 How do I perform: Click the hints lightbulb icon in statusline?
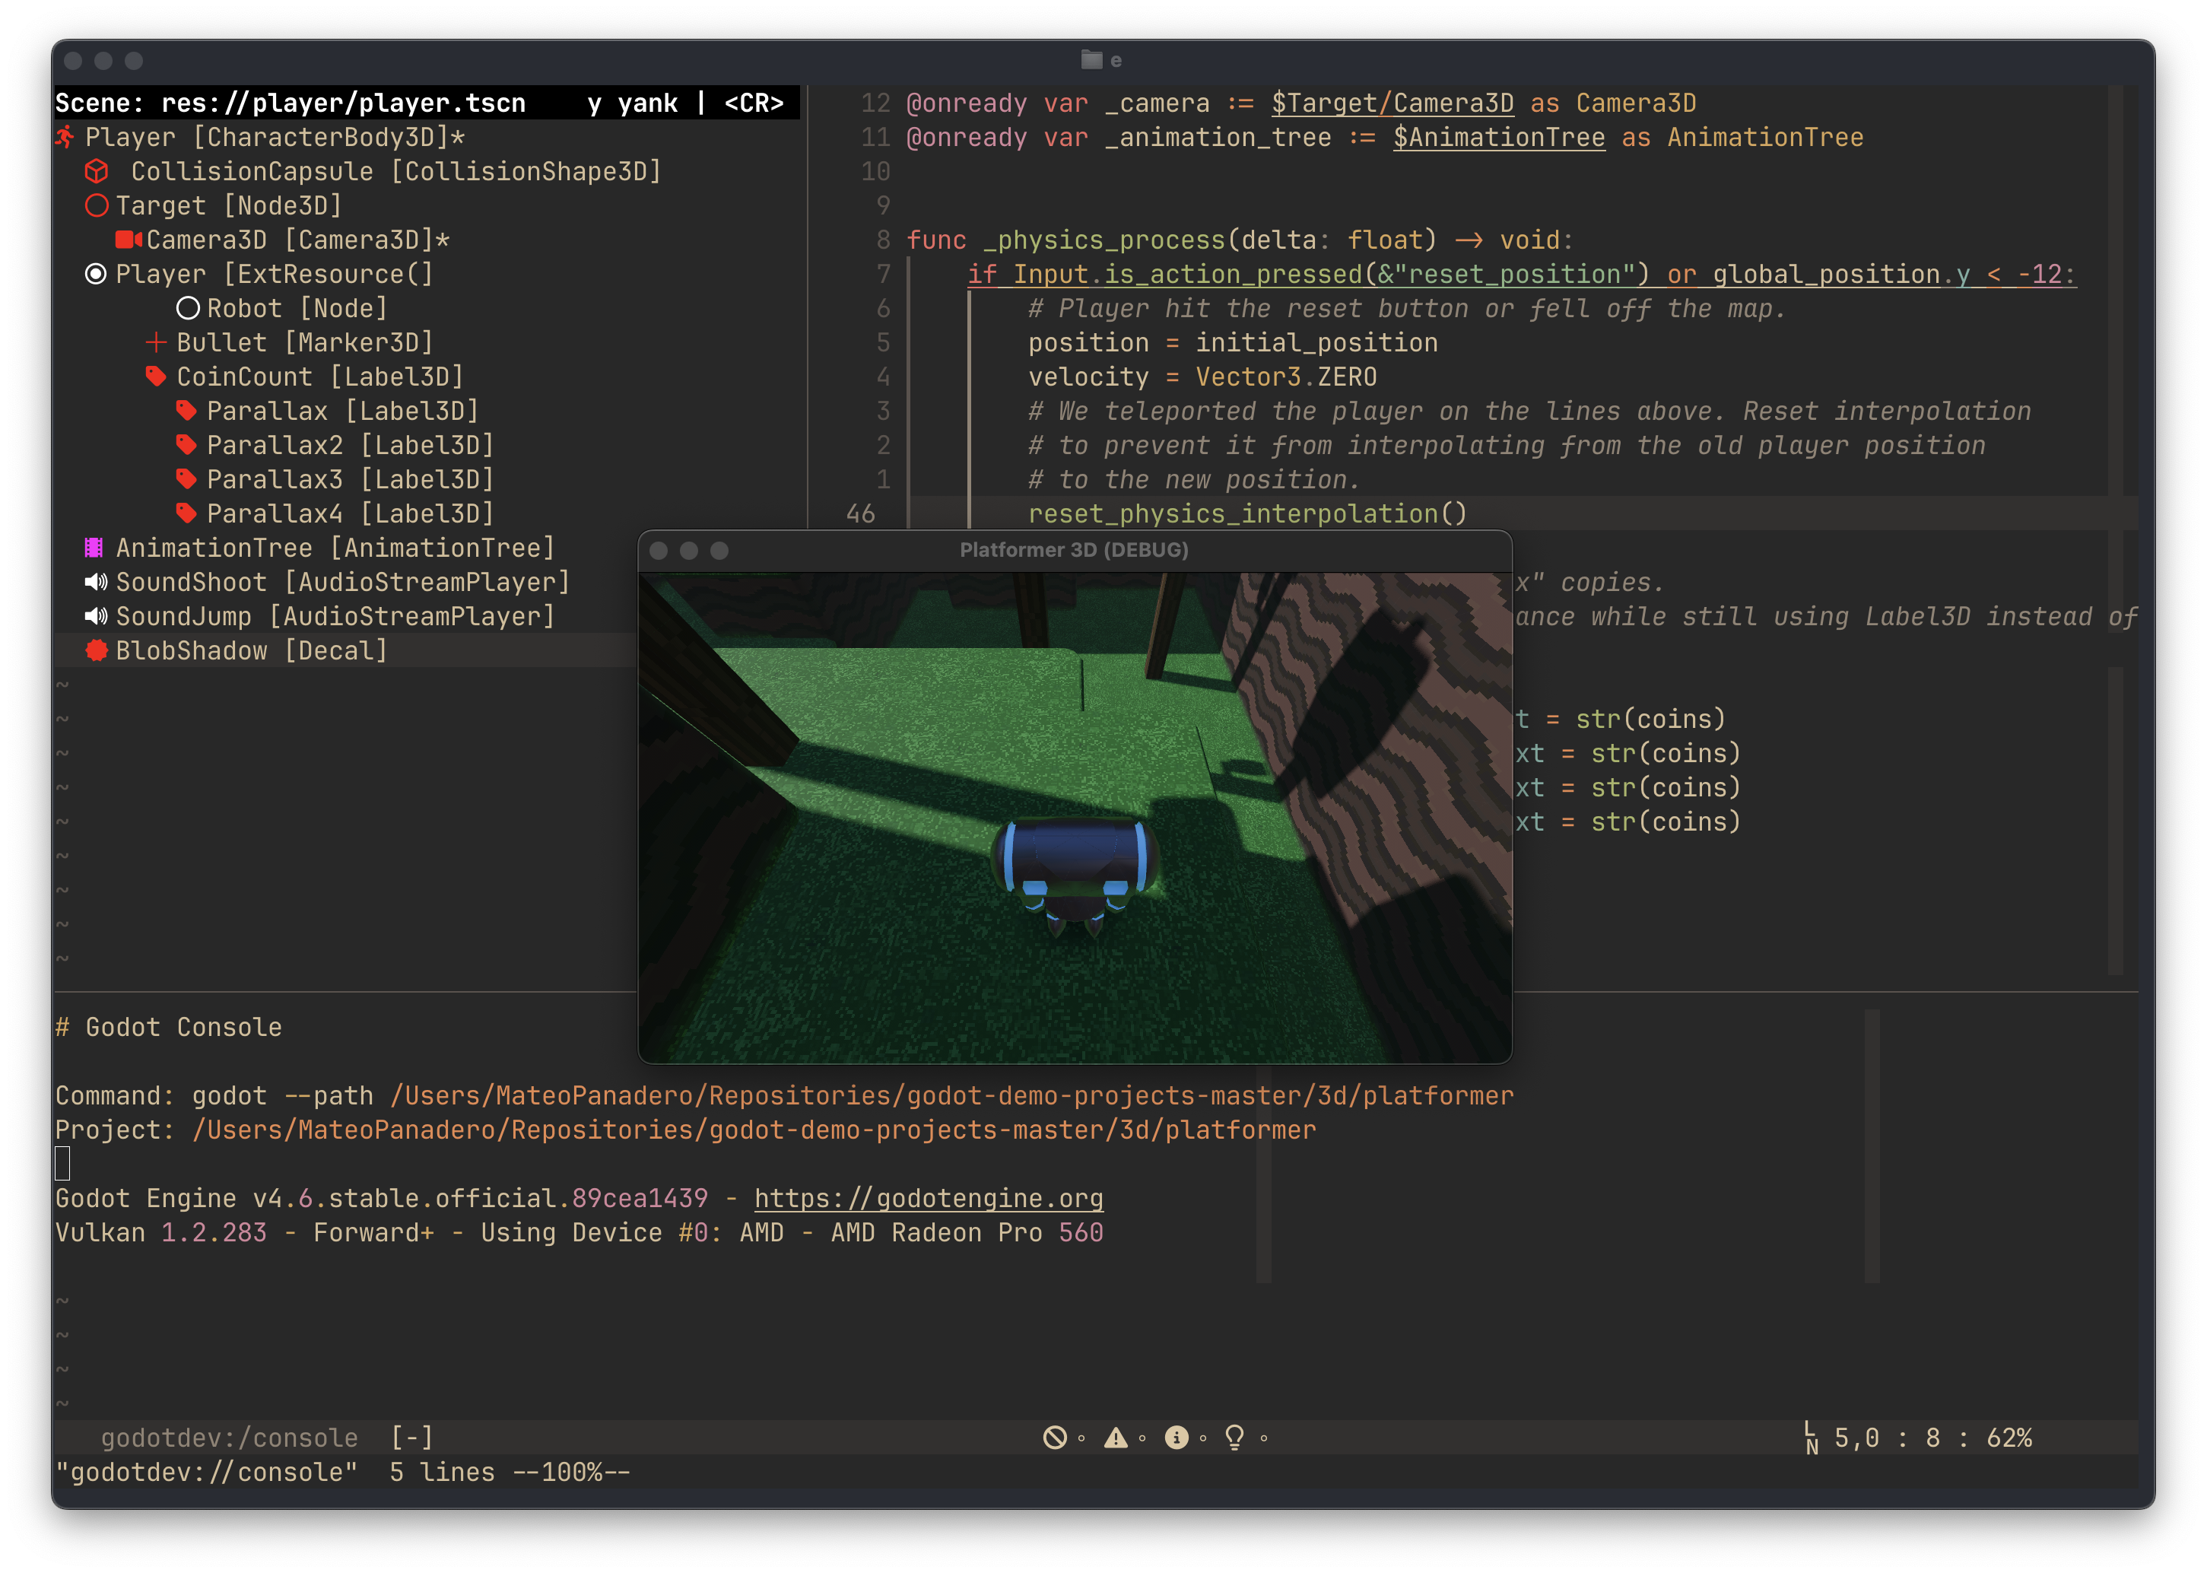tap(1235, 1438)
